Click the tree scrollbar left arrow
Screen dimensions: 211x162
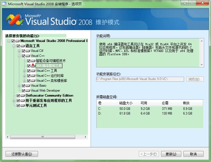7,137
